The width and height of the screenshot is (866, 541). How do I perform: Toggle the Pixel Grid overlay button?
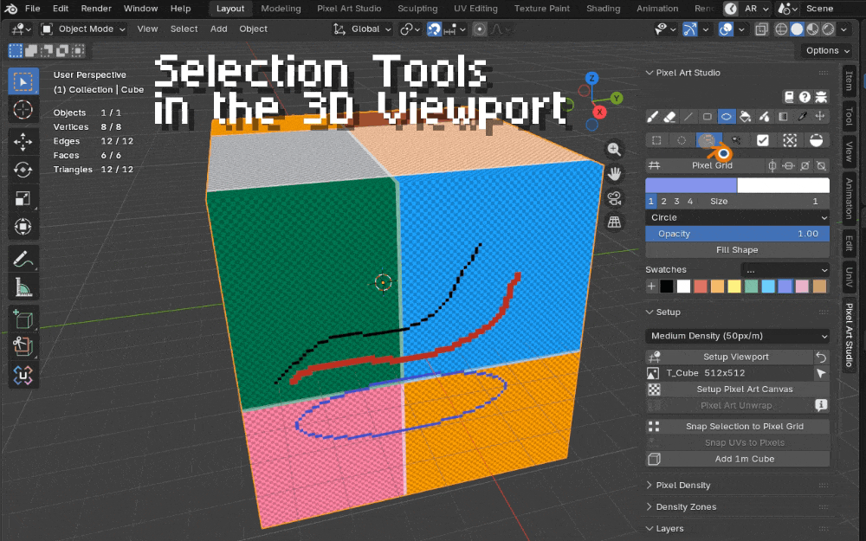click(x=704, y=165)
